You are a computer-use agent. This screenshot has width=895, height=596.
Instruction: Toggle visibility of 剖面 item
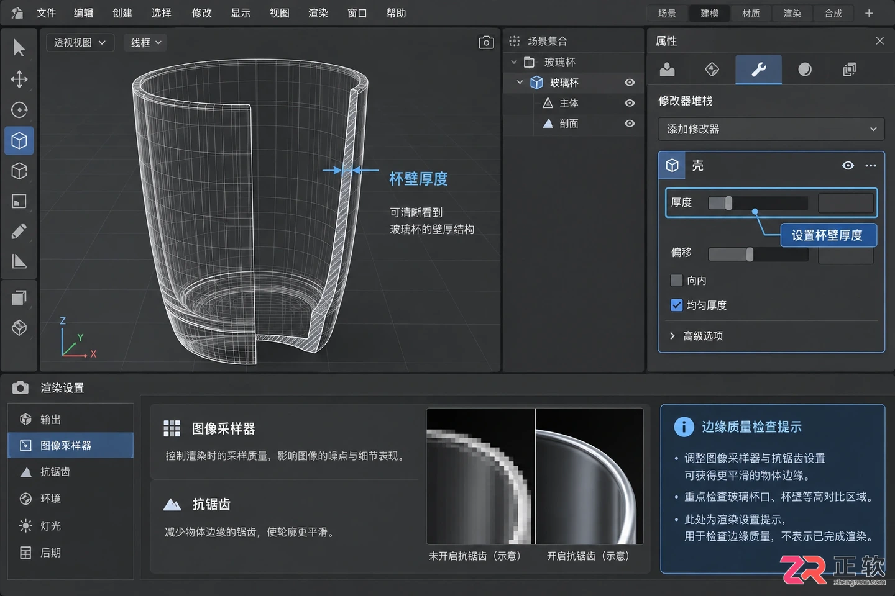click(x=630, y=124)
